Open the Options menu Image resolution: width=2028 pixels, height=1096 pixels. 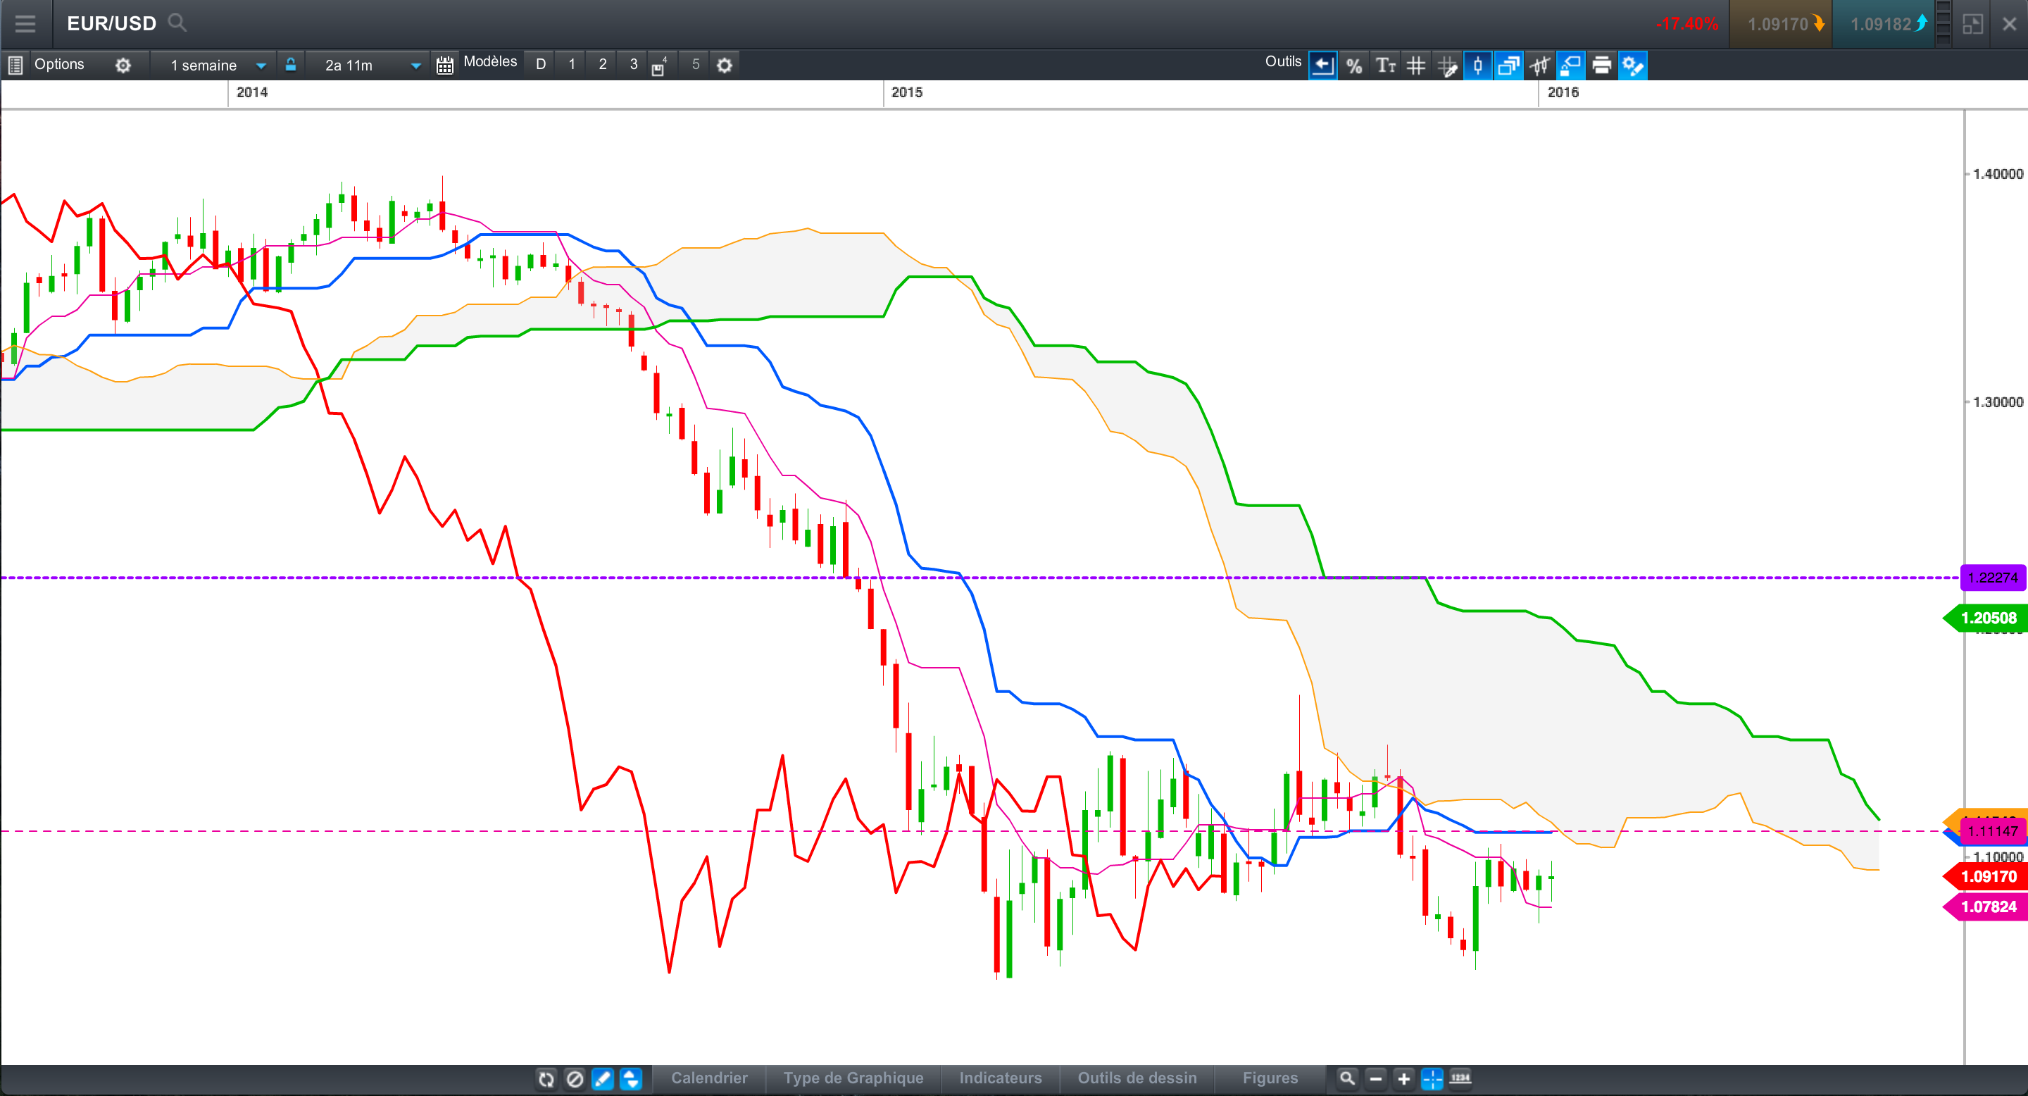click(x=58, y=65)
